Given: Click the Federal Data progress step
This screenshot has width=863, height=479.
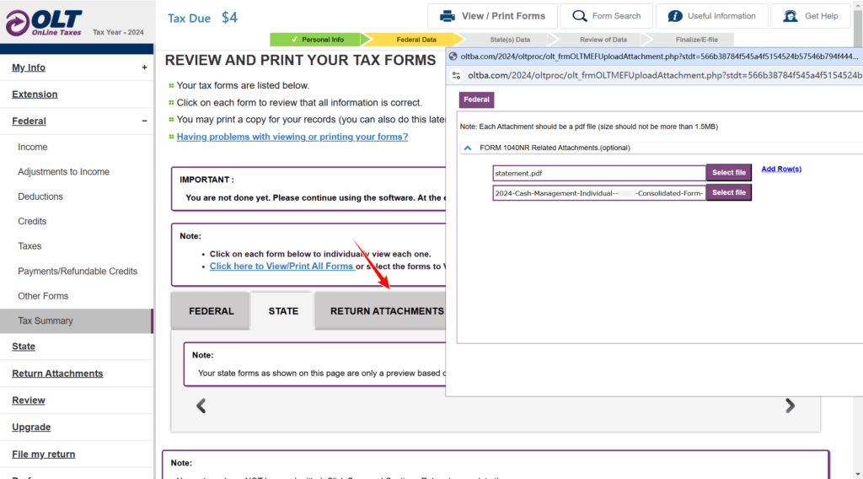Looking at the screenshot, I should point(416,40).
